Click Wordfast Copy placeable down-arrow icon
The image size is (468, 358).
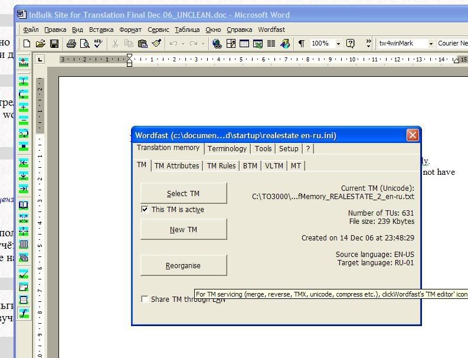24,175
